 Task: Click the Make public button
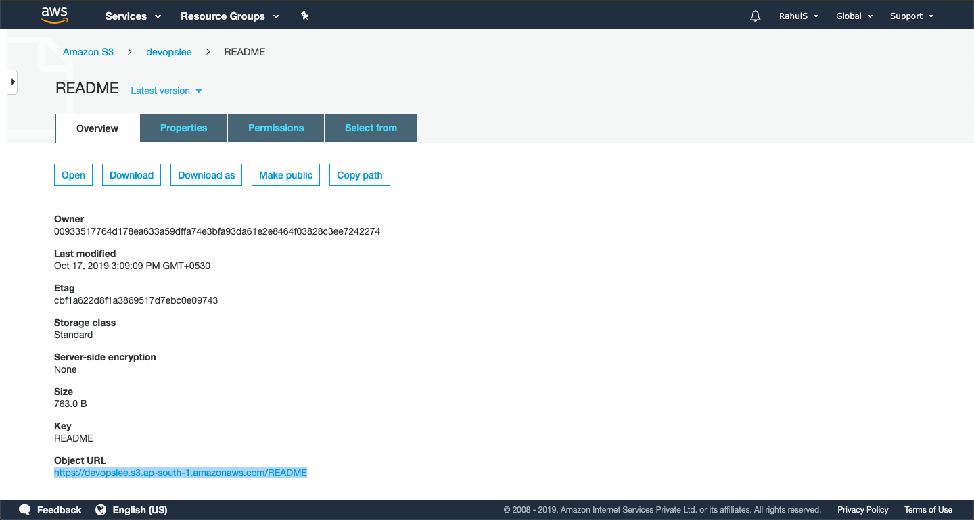point(285,175)
